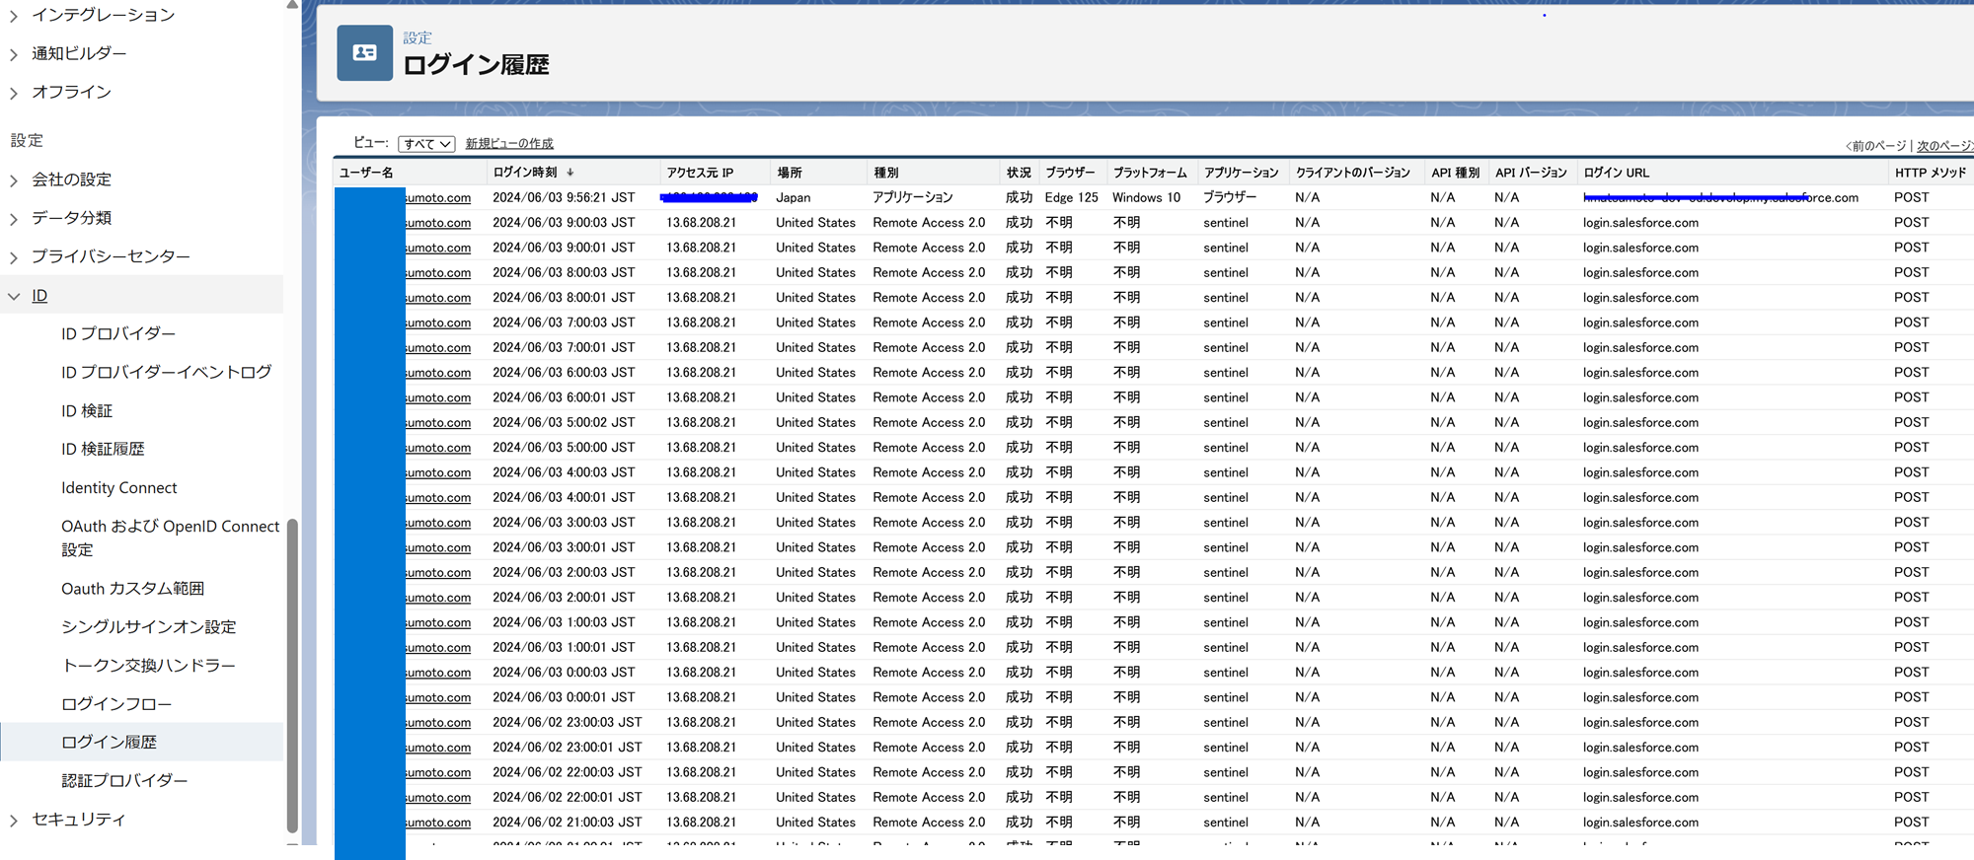Click ユーザー名 column header
Image resolution: width=1974 pixels, height=860 pixels.
coord(366,173)
